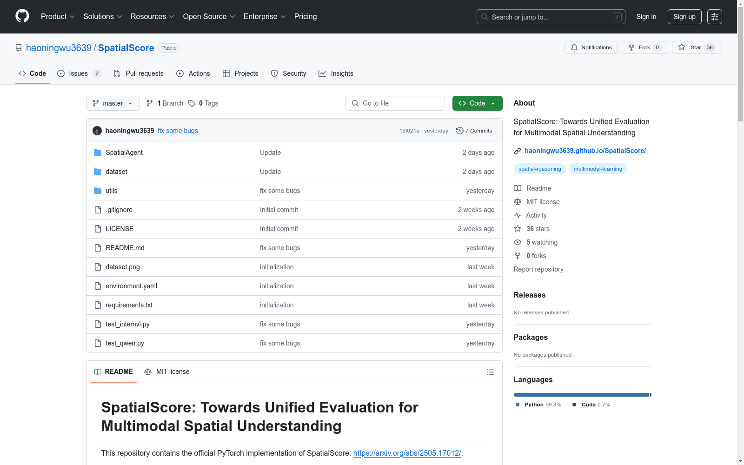Open the Security tab
744x465 pixels.
[x=289, y=73]
